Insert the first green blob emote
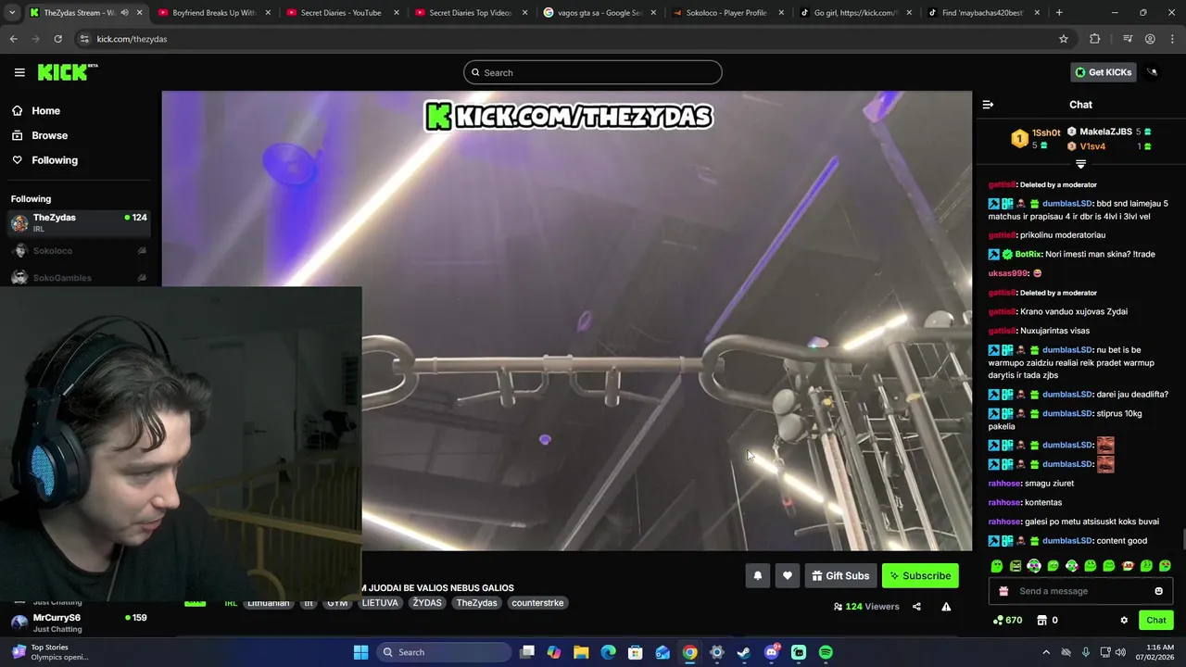Viewport: 1186px width, 667px height. click(x=997, y=566)
